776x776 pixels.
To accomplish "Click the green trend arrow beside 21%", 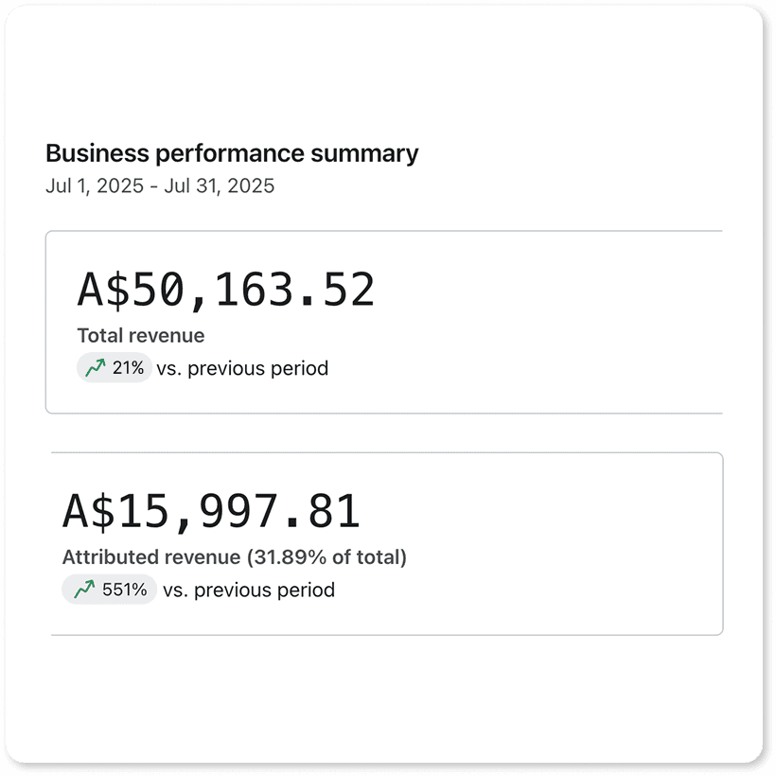I will coord(95,368).
